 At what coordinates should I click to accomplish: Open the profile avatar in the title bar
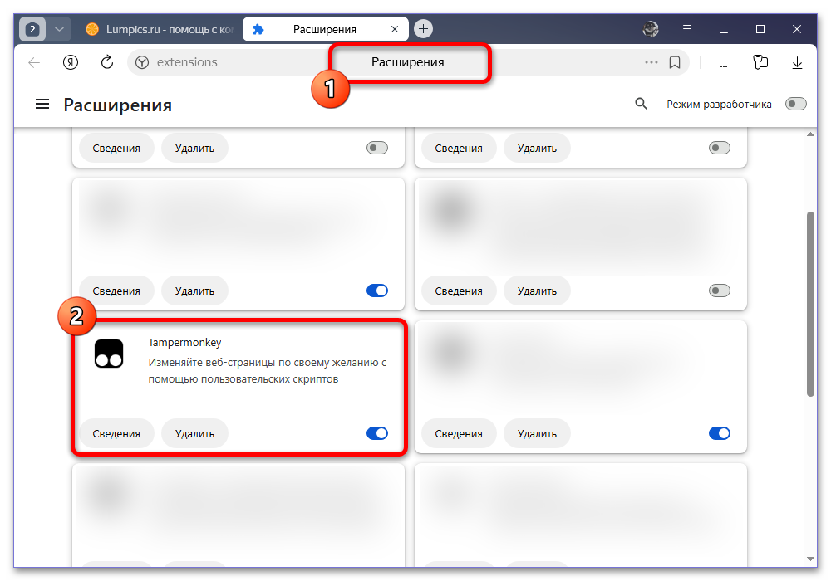pyautogui.click(x=651, y=29)
